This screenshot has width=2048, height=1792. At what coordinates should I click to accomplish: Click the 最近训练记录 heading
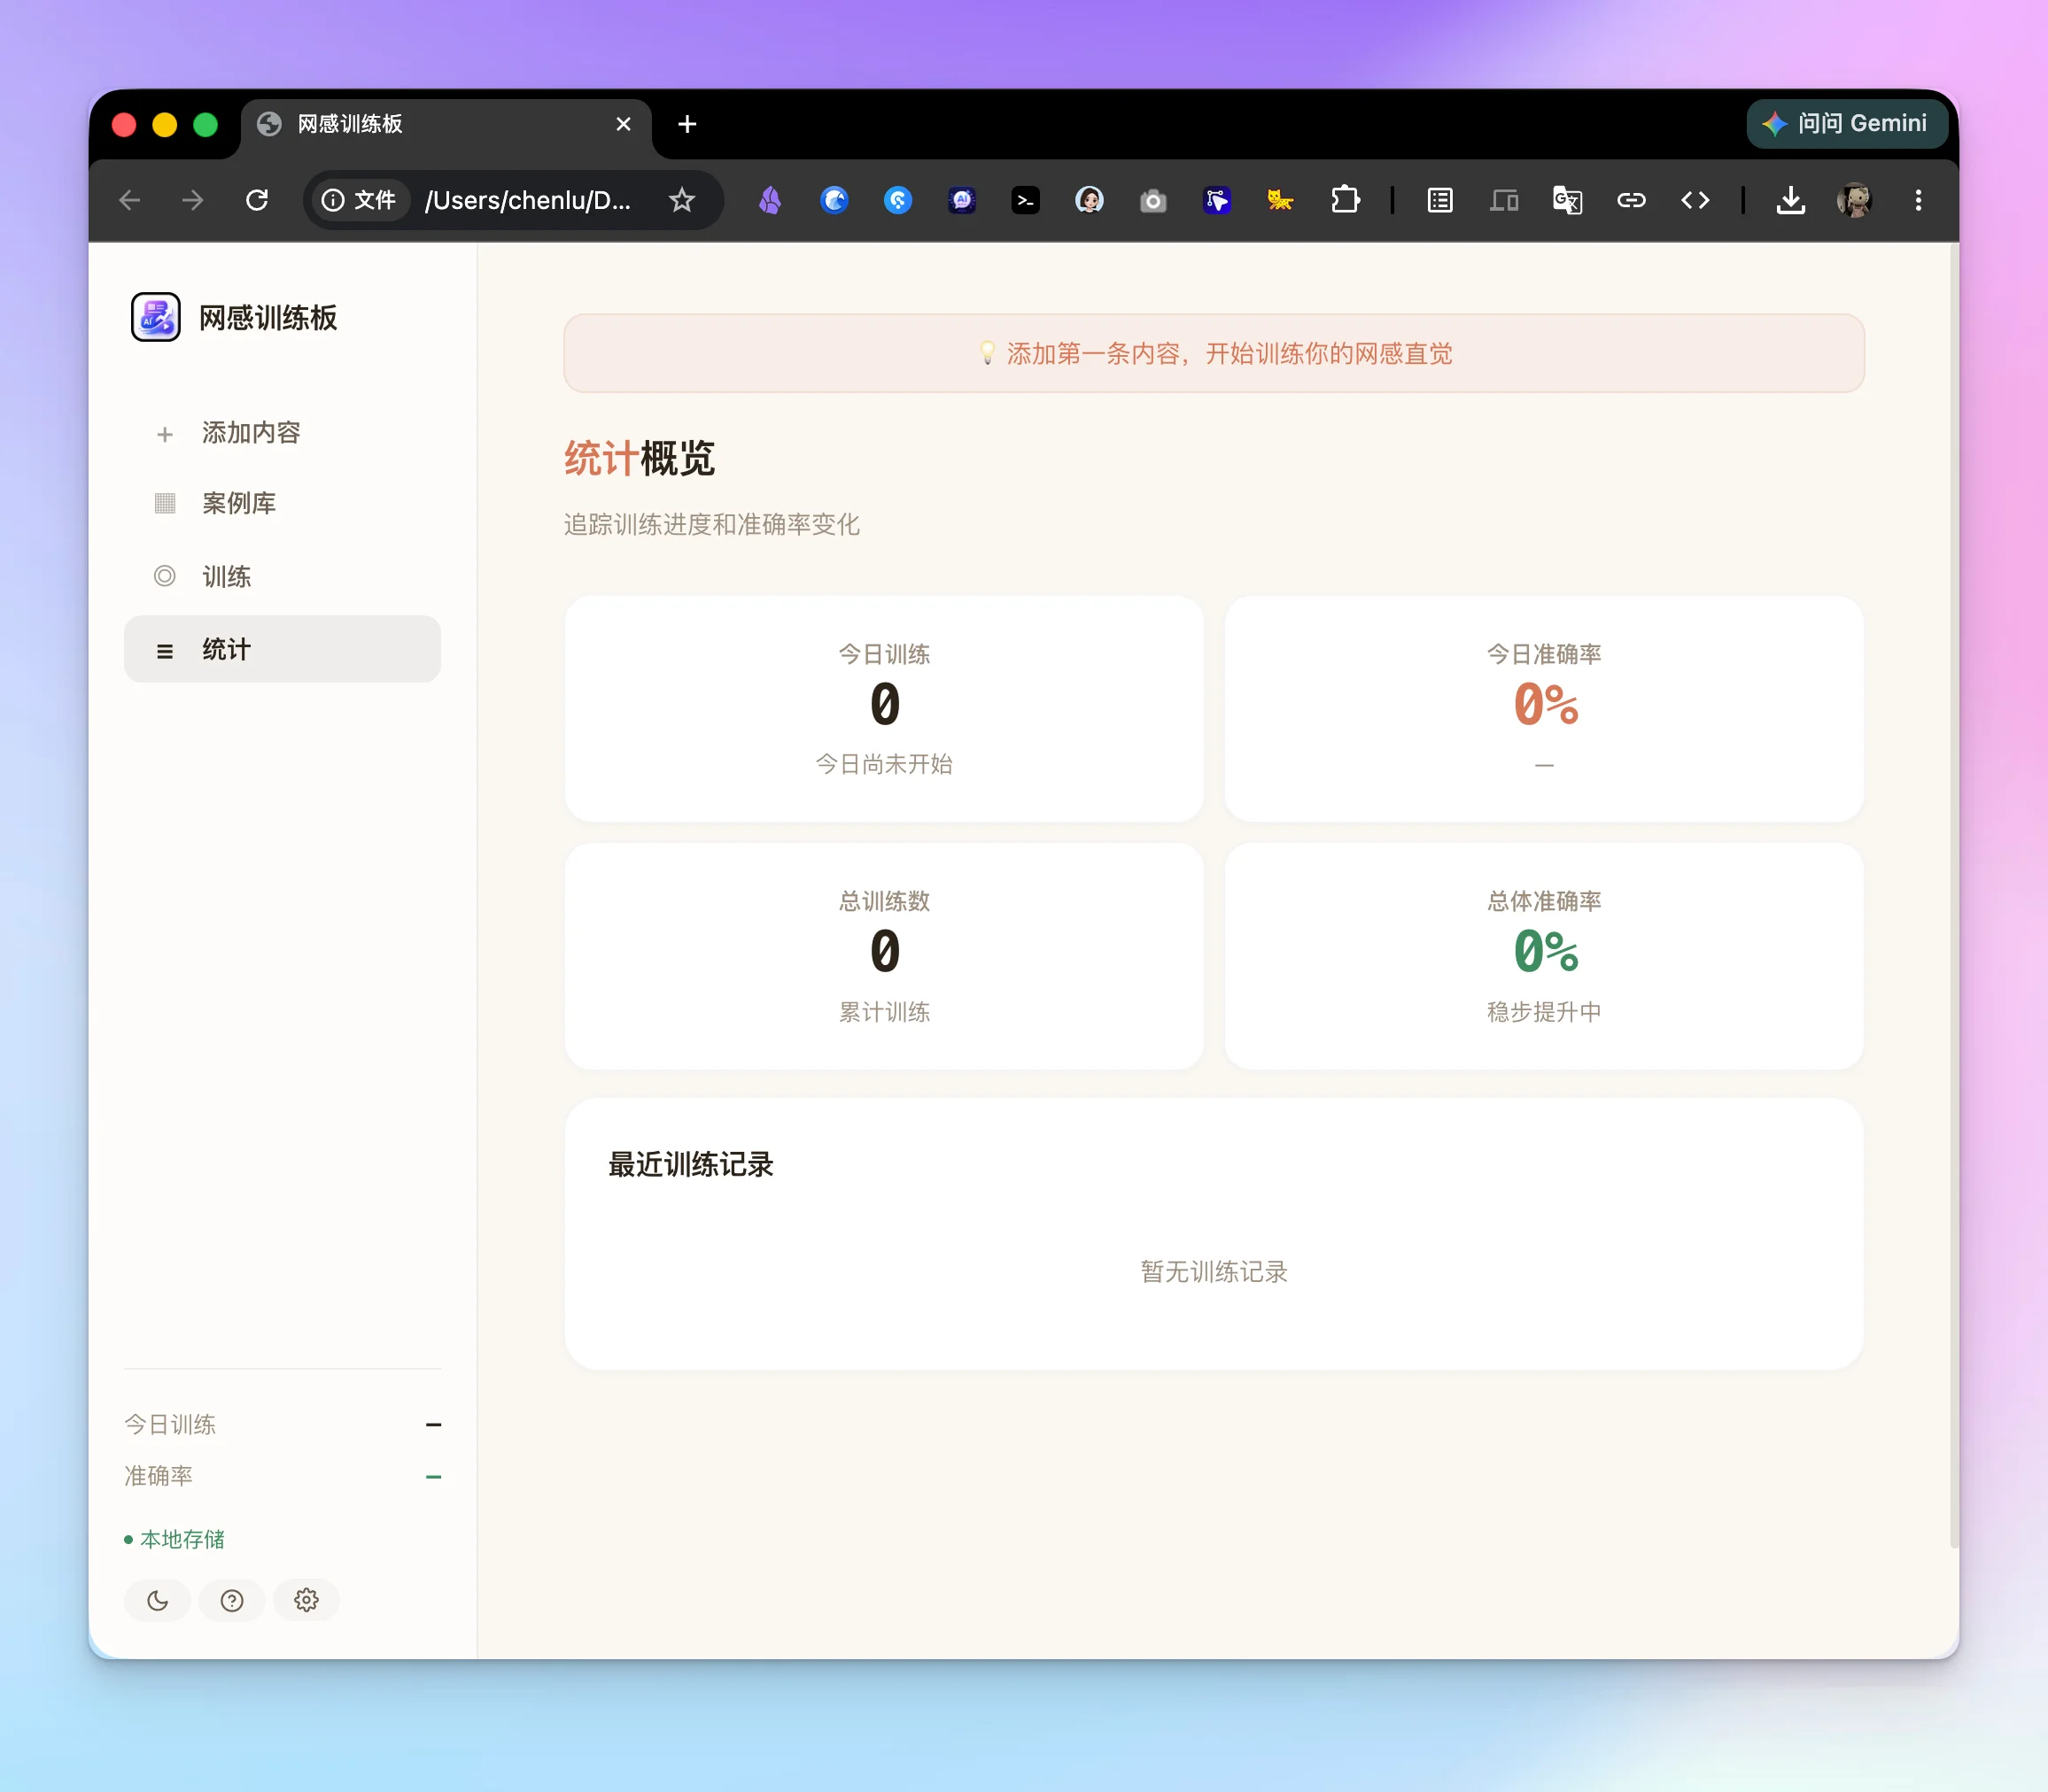click(x=690, y=1164)
